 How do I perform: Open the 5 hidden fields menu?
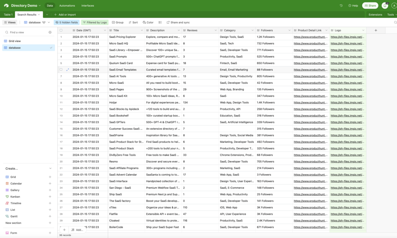click(x=67, y=22)
